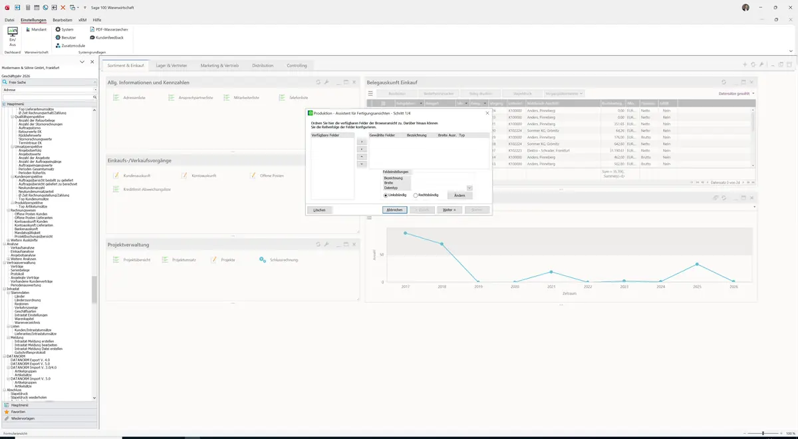Image resolution: width=798 pixels, height=439 pixels.
Task: Expand the Weitere Auskünfte tree node
Action: (x=9, y=240)
